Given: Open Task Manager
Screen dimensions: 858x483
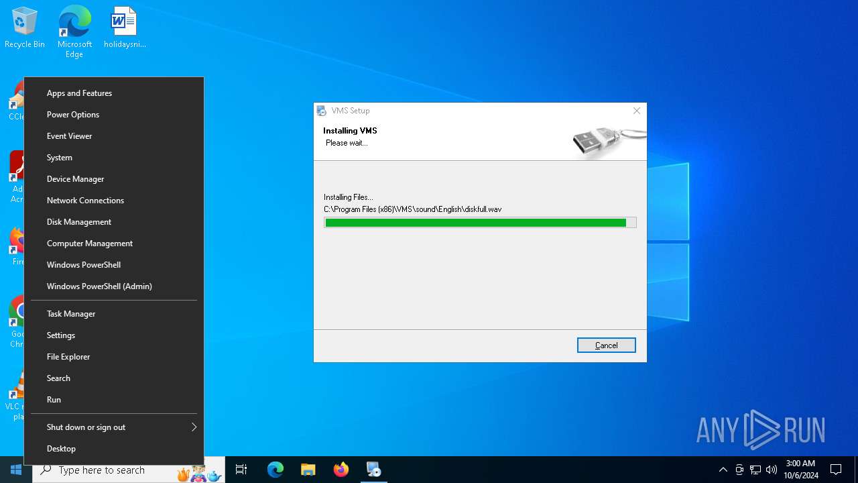Looking at the screenshot, I should pos(114,314).
